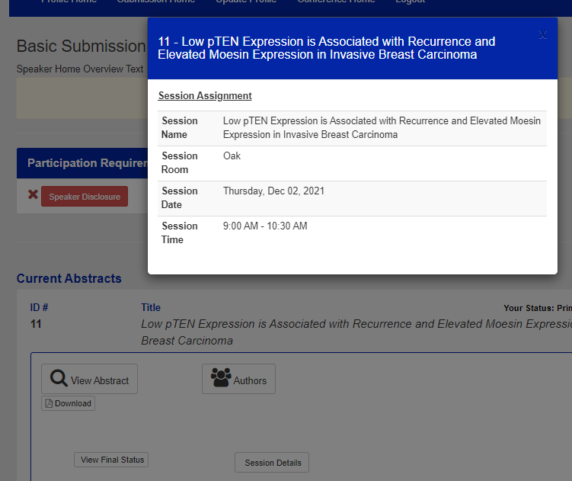Click the Speaker Disclosure button
Image resolution: width=572 pixels, height=481 pixels.
pos(85,197)
